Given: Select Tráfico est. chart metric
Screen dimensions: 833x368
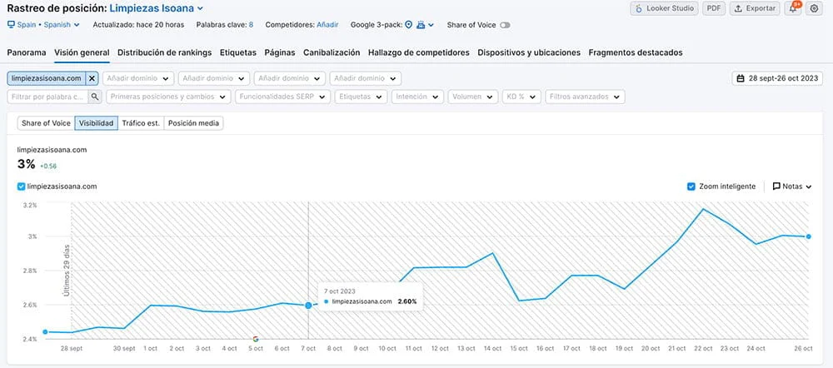Looking at the screenshot, I should (141, 123).
